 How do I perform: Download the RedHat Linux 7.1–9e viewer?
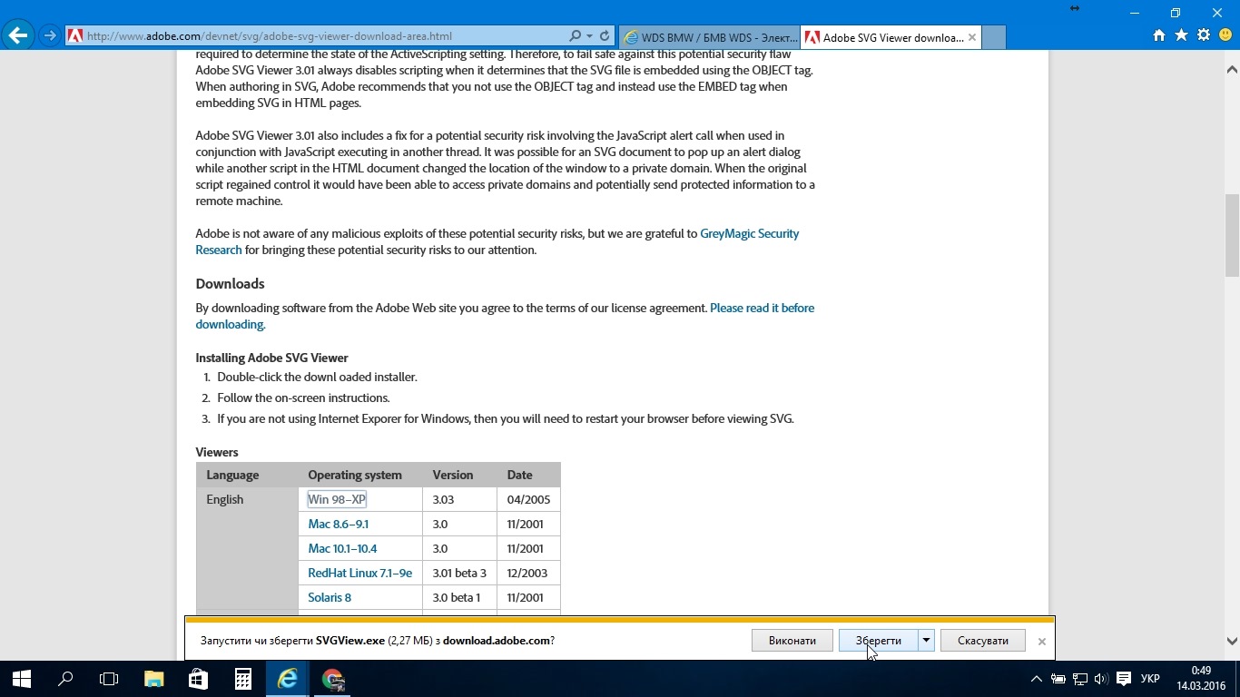(359, 573)
